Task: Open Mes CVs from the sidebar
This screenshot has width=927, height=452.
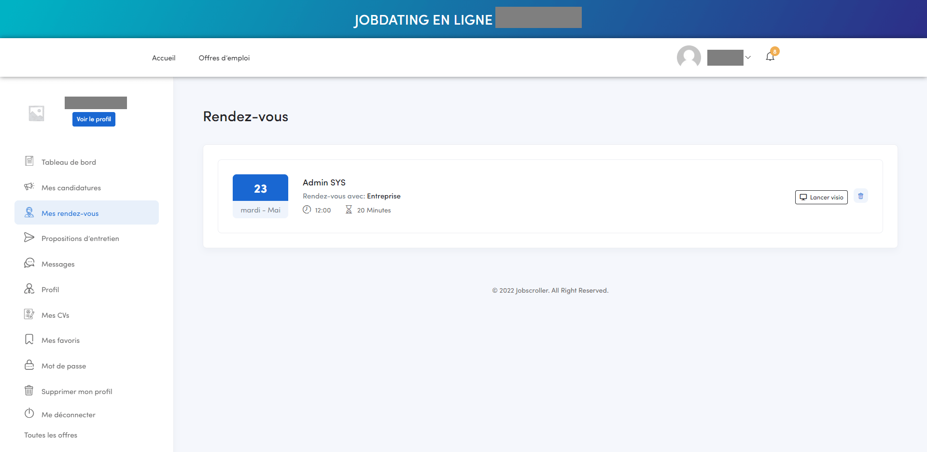Action: point(55,315)
